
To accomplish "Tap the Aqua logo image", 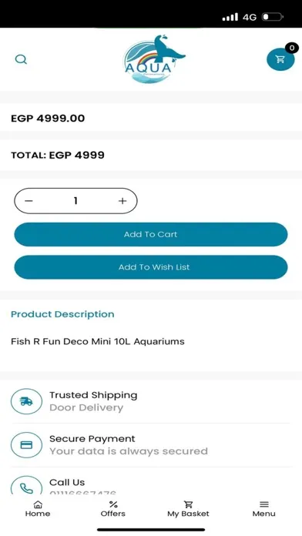I will click(153, 59).
